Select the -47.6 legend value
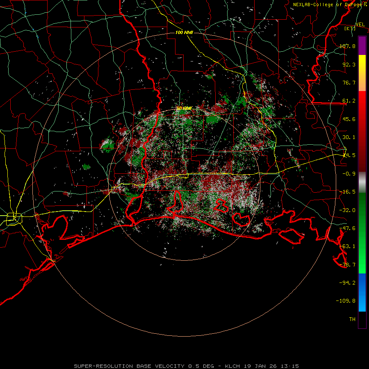Viewport: 369px width, 369px height. coord(347,228)
